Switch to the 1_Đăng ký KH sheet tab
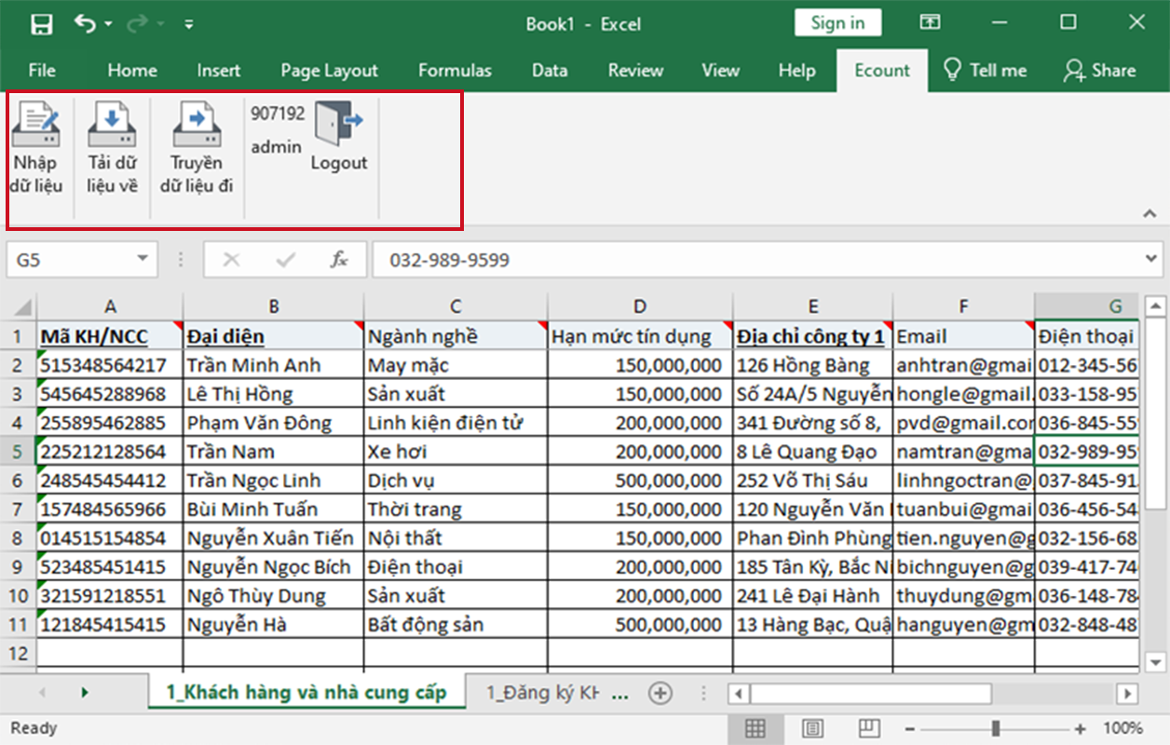The image size is (1170, 745). click(x=542, y=693)
